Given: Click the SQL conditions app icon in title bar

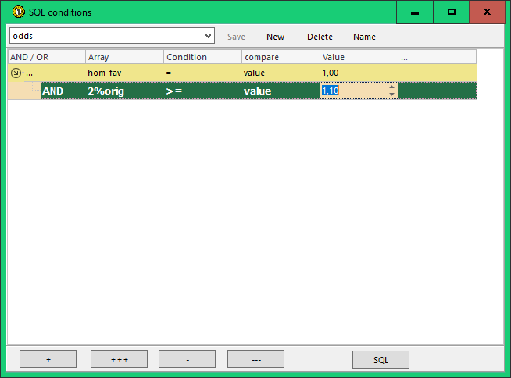Looking at the screenshot, I should [9, 12].
